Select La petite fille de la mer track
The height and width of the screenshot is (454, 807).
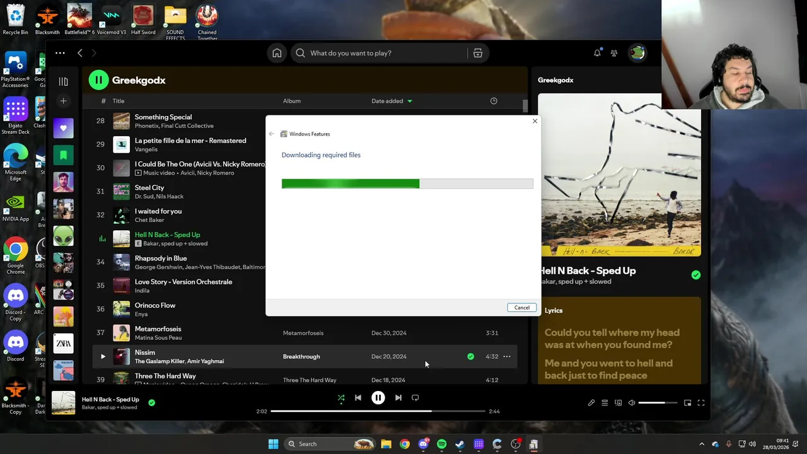190,141
